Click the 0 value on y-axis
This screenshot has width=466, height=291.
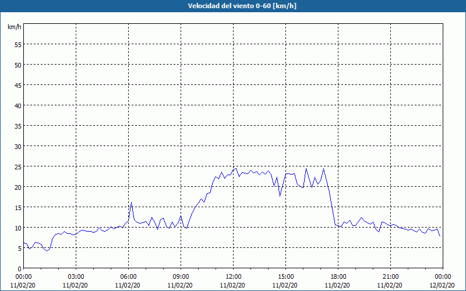20,269
